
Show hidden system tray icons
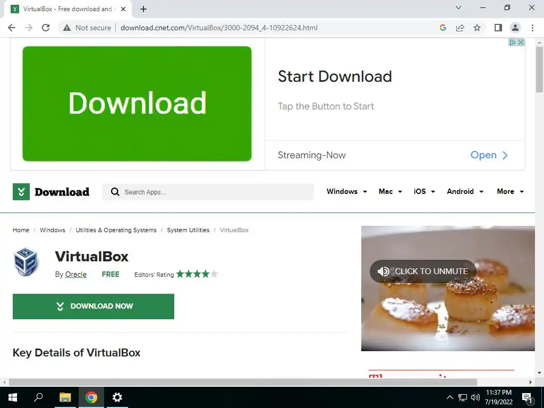(449, 397)
